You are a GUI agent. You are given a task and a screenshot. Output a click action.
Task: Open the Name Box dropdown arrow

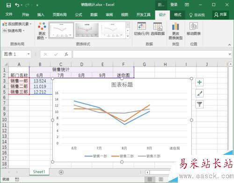29,54
